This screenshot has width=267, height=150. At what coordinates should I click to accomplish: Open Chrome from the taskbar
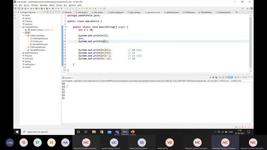[102, 132]
